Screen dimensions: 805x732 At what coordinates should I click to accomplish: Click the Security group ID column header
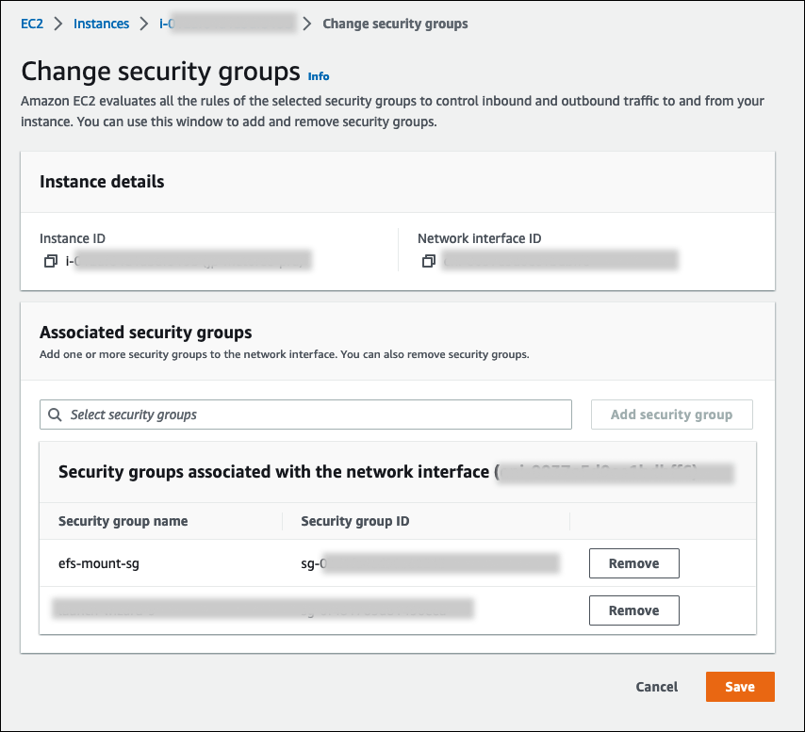click(x=354, y=521)
